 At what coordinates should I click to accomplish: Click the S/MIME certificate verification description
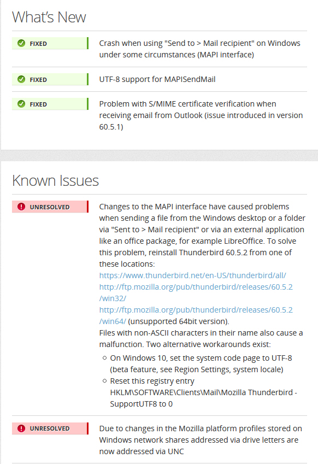click(x=201, y=115)
